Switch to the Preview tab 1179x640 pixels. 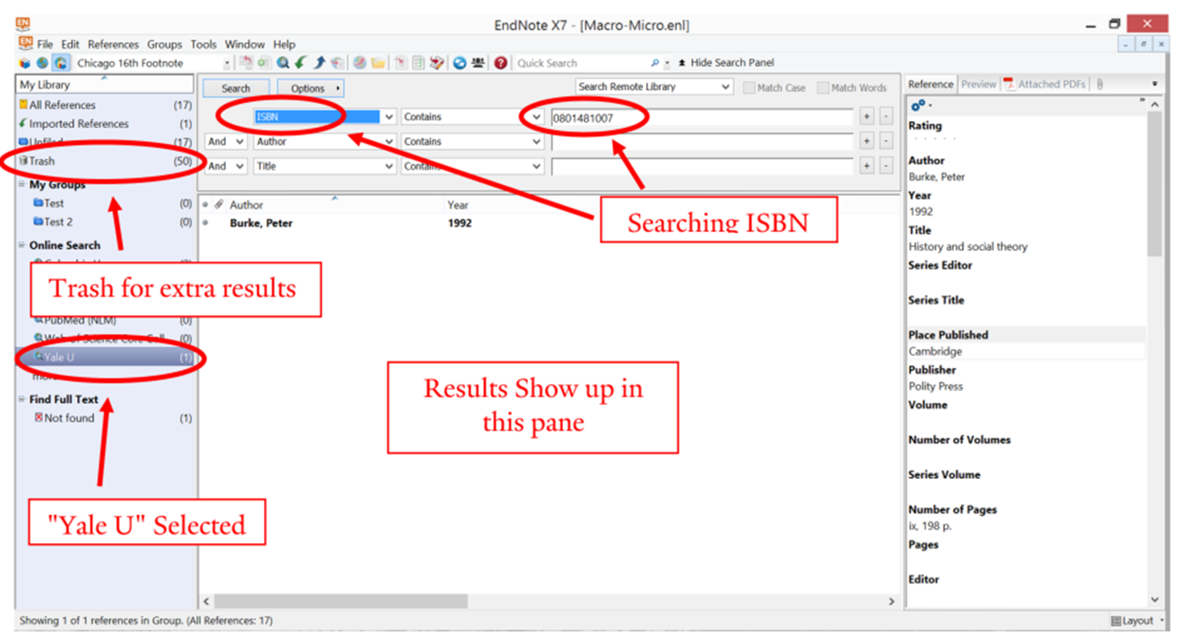pos(979,84)
